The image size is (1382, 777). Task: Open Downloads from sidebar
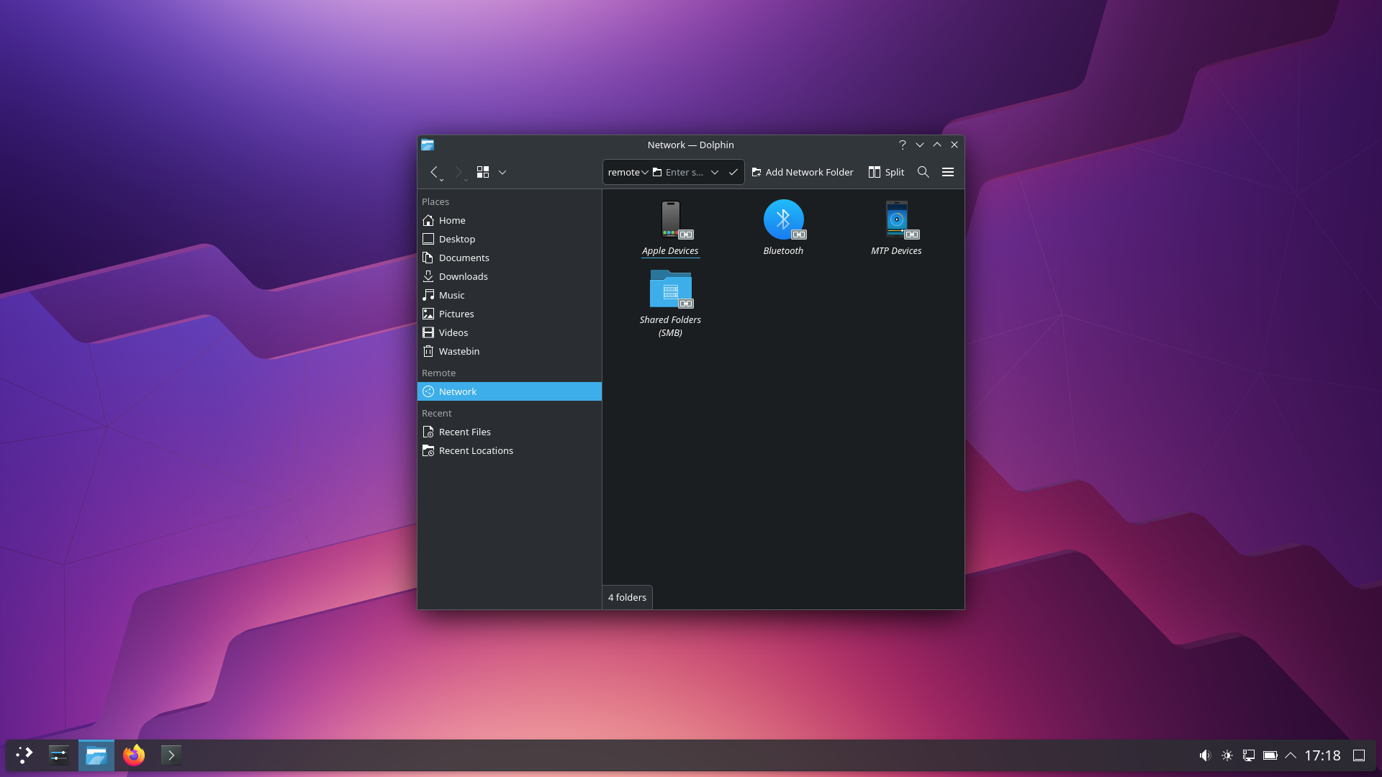(x=509, y=276)
